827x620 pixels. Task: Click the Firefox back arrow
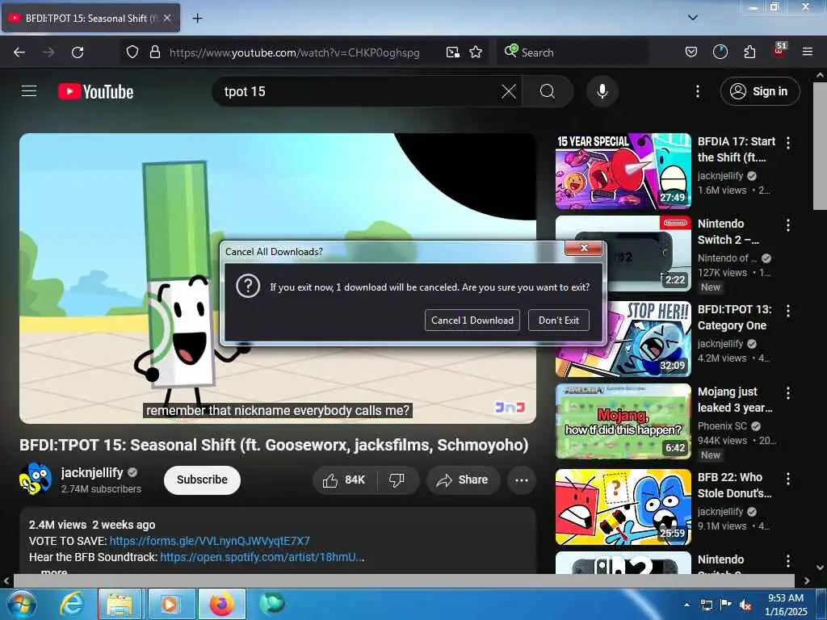tap(19, 52)
